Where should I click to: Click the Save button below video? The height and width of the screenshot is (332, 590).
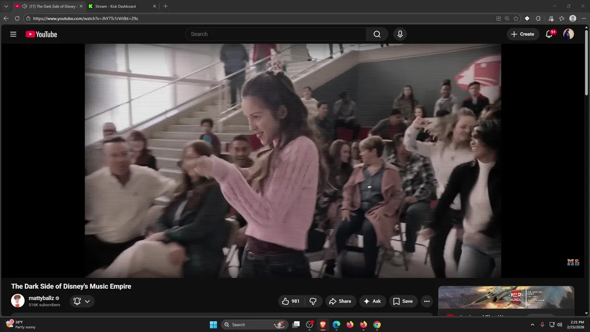pyautogui.click(x=403, y=301)
